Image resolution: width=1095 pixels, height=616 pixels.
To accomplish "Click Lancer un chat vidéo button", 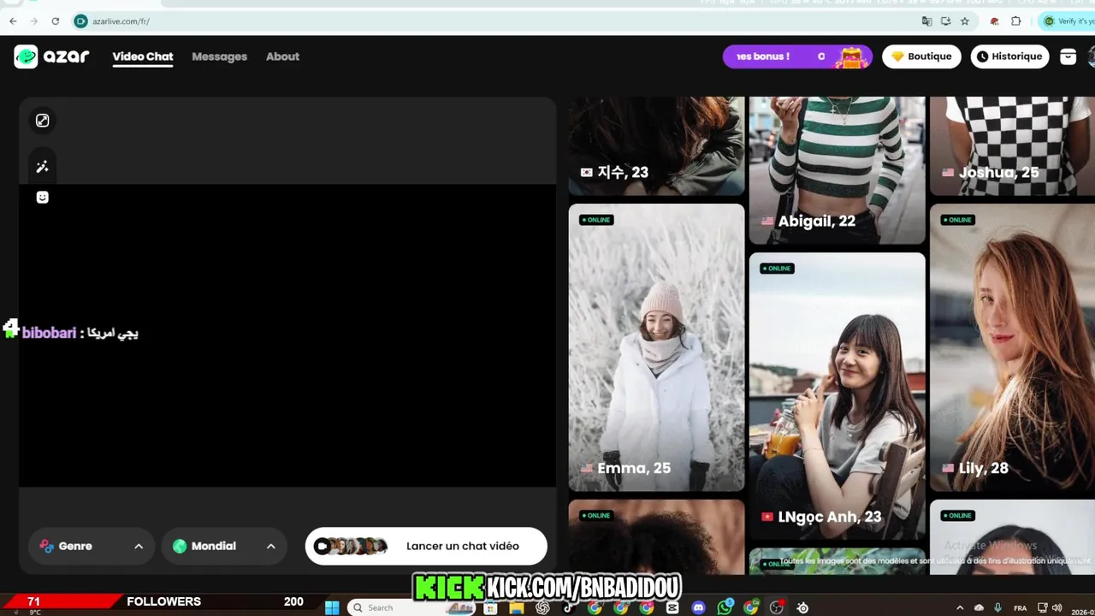I will (x=426, y=546).
